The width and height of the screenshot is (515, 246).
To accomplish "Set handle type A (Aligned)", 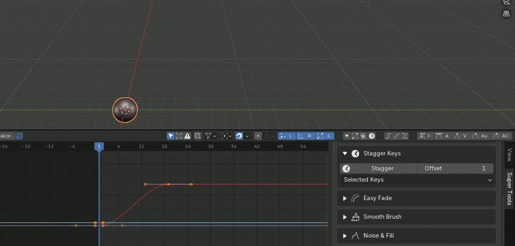I will (443, 136).
